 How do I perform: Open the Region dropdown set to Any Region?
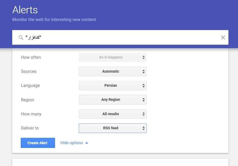[x=113, y=100]
